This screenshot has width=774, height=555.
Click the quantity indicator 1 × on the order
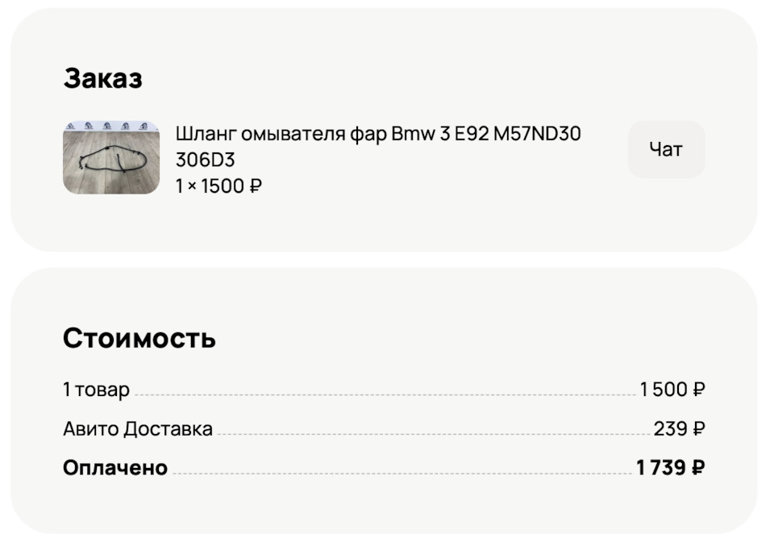[x=184, y=186]
